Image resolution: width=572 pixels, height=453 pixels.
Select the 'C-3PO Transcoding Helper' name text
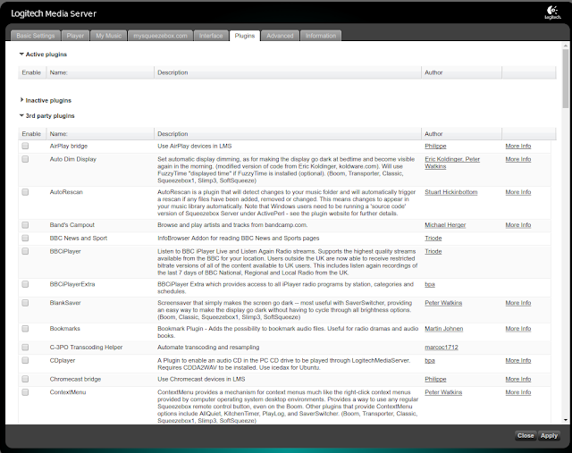pyautogui.click(x=86, y=348)
